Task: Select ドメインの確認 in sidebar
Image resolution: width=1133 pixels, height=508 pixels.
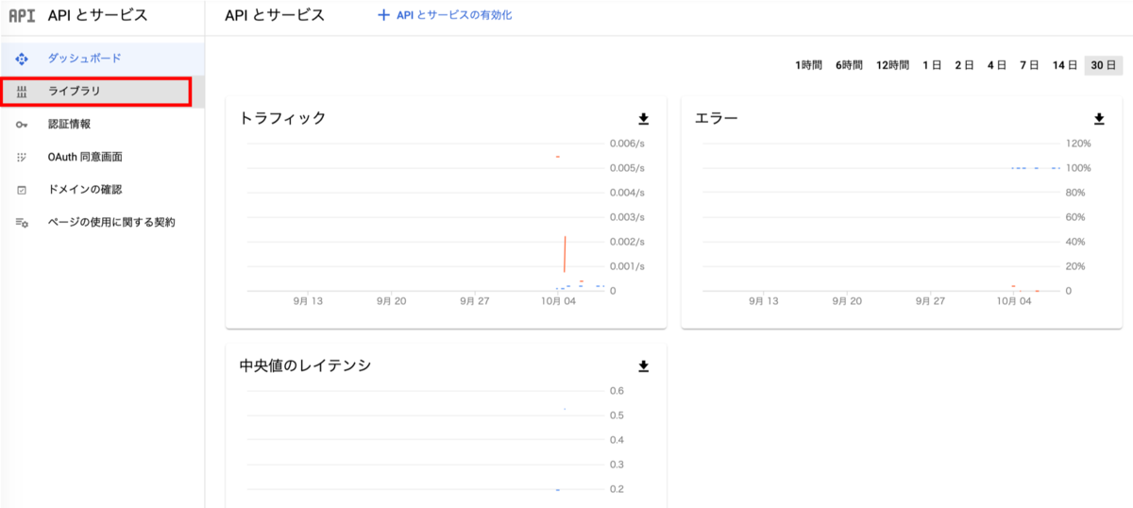Action: 102,190
